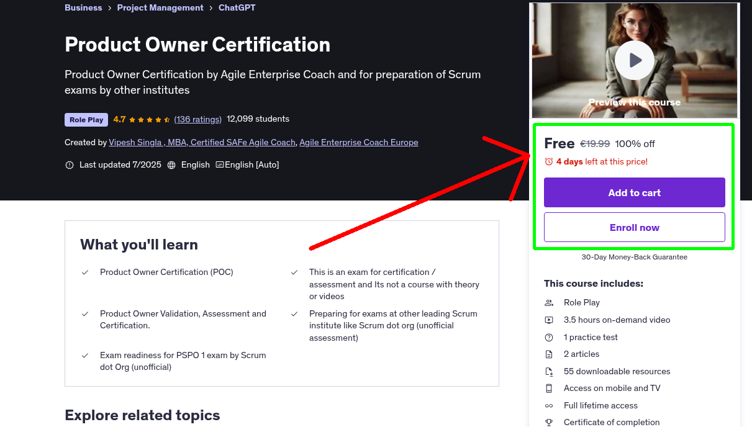This screenshot has height=427, width=752.
Task: Click the Add to cart button
Action: (x=635, y=192)
